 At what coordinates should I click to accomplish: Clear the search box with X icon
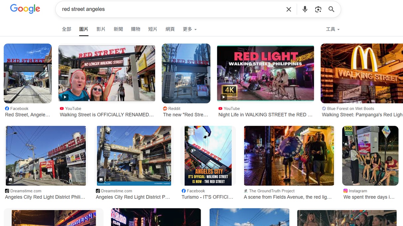pyautogui.click(x=289, y=9)
